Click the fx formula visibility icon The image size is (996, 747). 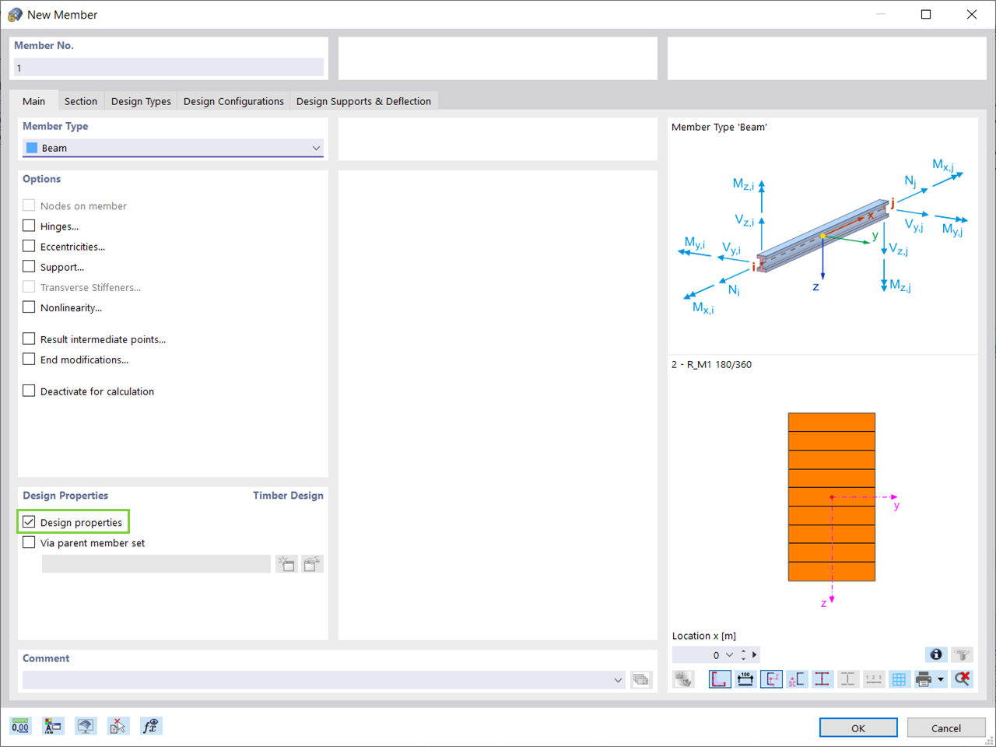pos(151,726)
